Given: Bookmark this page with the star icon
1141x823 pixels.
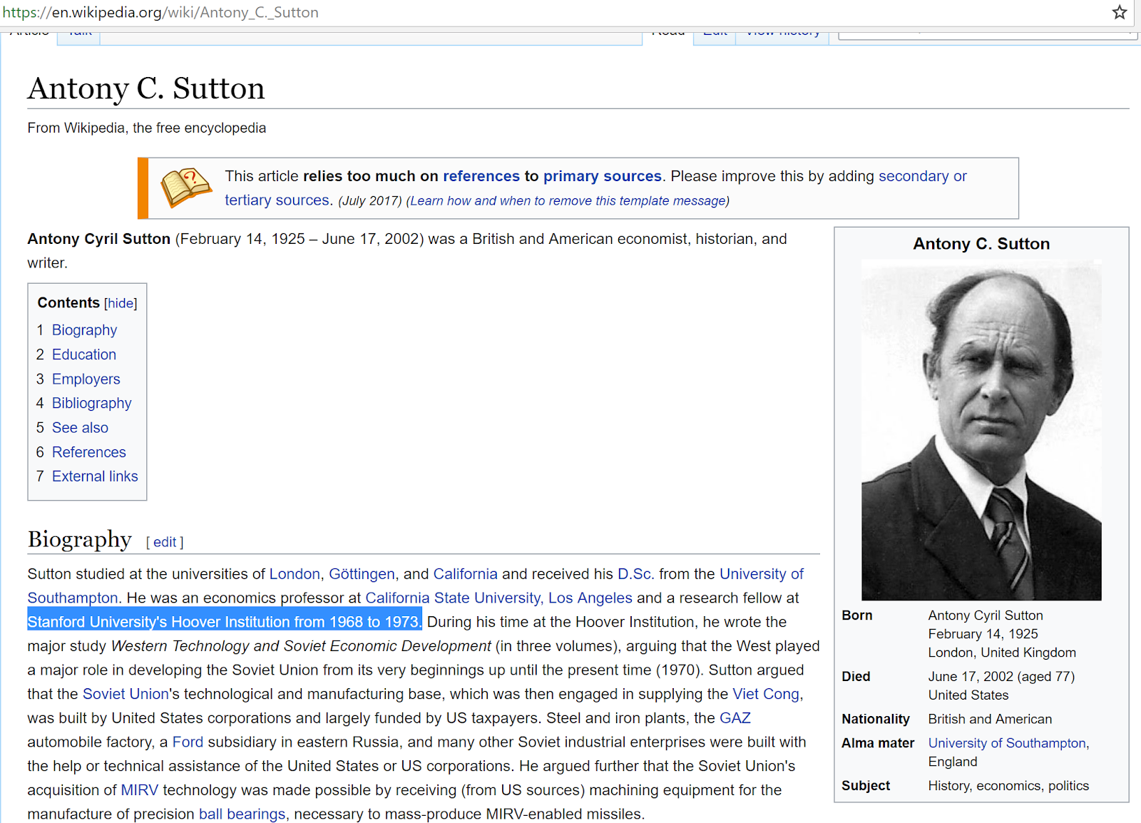Looking at the screenshot, I should pyautogui.click(x=1120, y=12).
